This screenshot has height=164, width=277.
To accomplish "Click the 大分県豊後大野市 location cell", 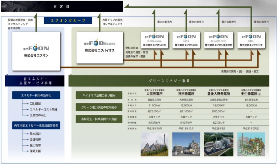I will 218,100.
